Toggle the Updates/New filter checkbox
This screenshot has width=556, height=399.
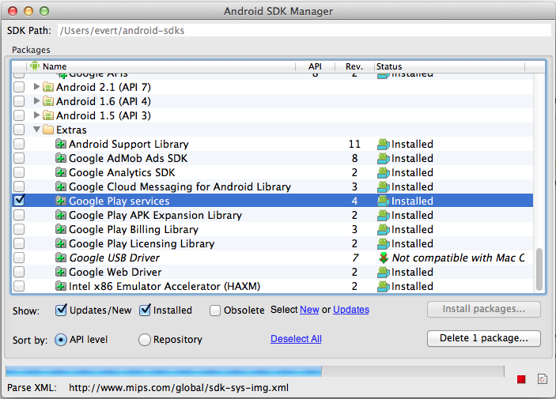coord(61,311)
